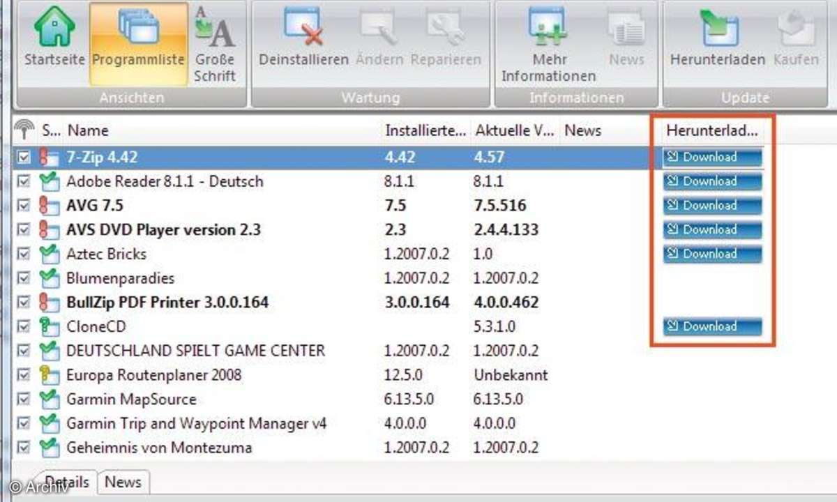
Task: Select the Garmin MapSource program name
Action: [x=131, y=400]
